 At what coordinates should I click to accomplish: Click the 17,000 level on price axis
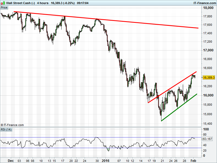pos(208,50)
